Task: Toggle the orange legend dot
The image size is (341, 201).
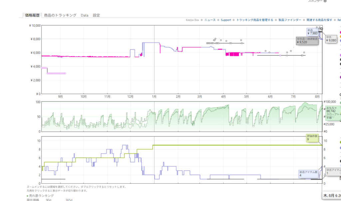Action: tap(340, 37)
